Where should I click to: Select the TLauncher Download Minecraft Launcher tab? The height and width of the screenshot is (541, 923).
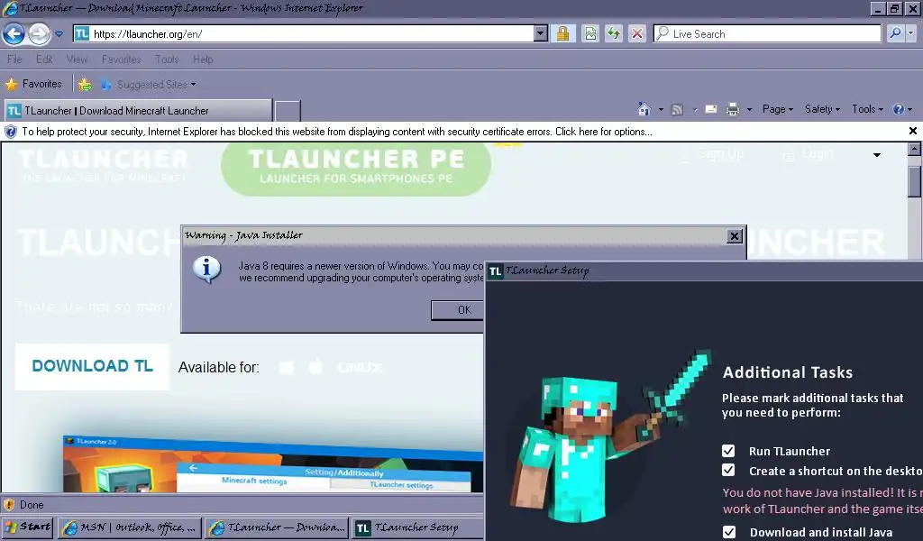click(x=138, y=111)
